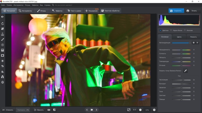Click the Сбросить reset button

(39, 110)
